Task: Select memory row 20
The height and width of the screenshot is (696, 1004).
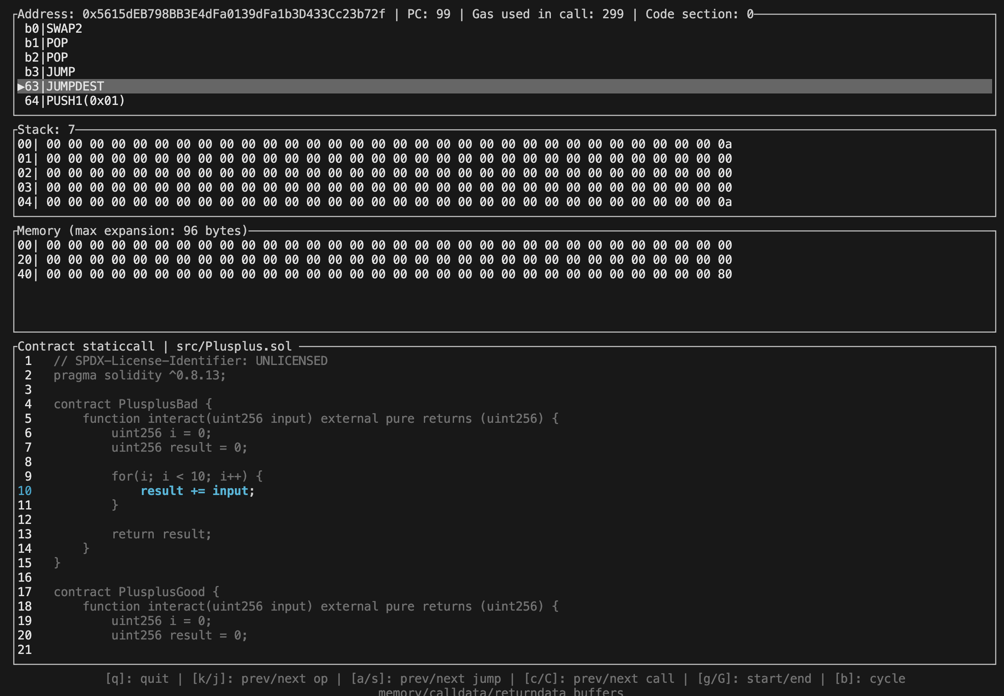Action: [375, 260]
